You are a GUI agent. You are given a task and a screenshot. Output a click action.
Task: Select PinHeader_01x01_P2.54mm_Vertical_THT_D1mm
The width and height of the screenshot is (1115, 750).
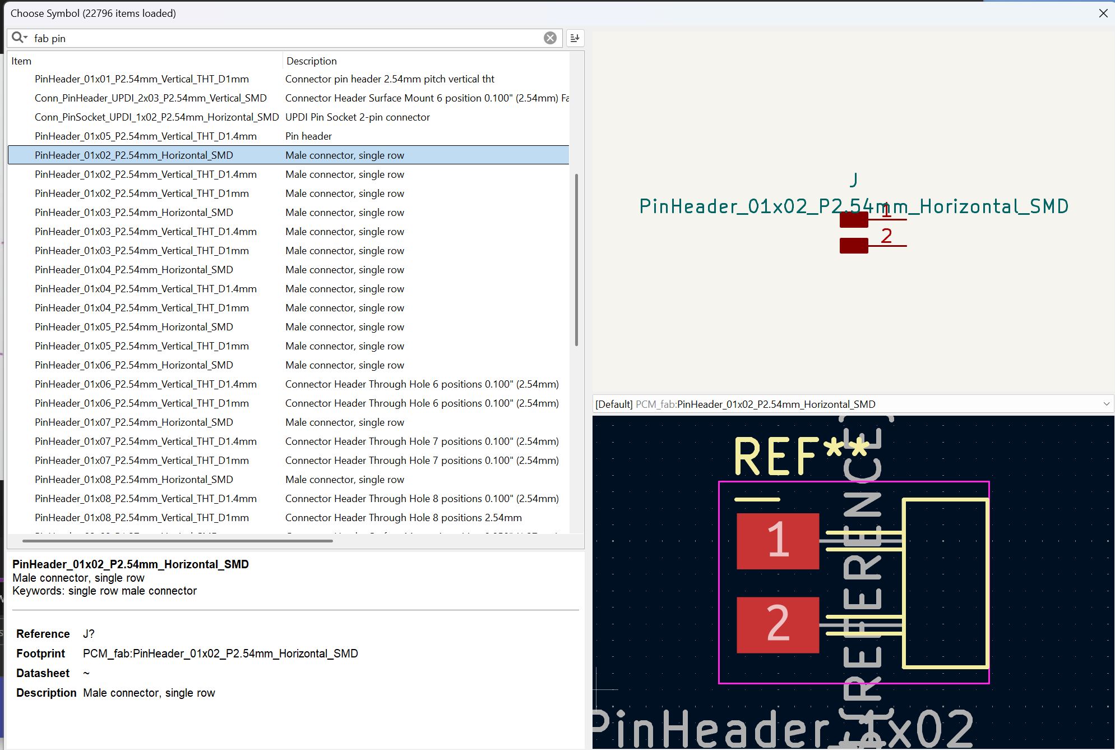[x=141, y=79]
